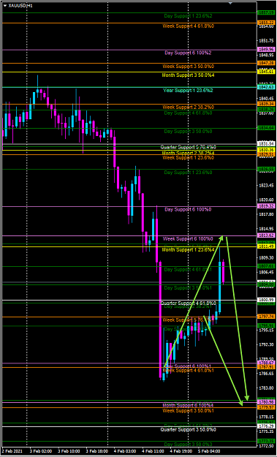This screenshot has height=457, width=277.
Task: Select the Day Support 4 61.8%0 label
Action: click(188, 113)
